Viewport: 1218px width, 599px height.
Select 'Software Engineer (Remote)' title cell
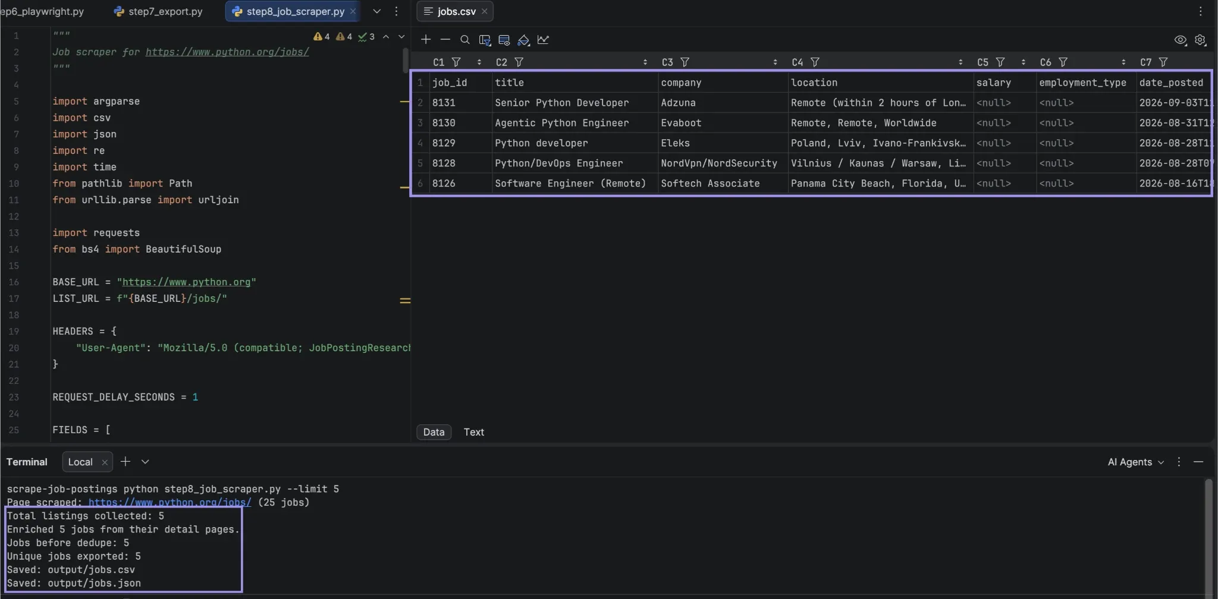[x=575, y=184]
